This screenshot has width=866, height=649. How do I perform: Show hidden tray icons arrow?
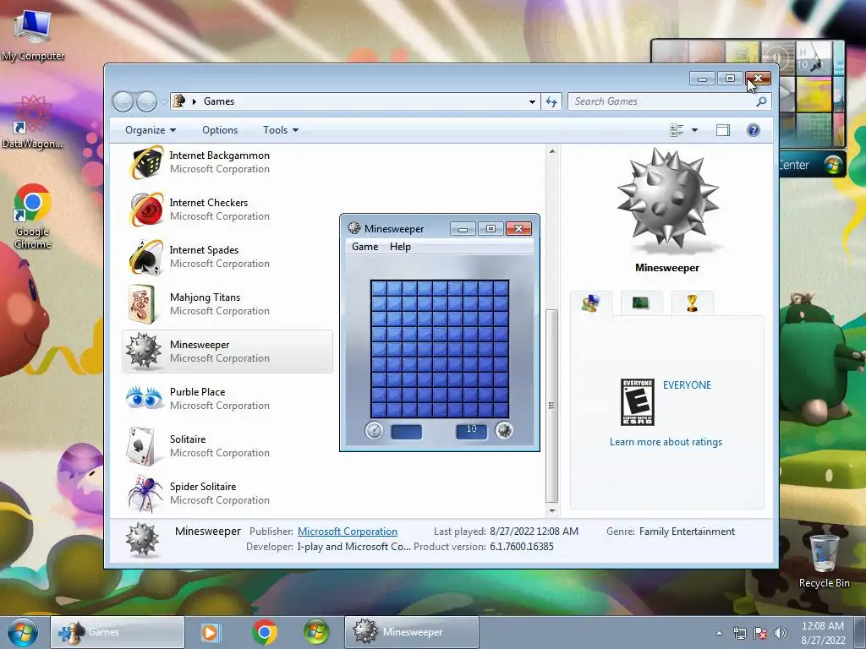point(719,633)
